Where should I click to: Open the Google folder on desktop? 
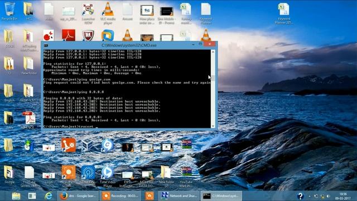pos(9,175)
